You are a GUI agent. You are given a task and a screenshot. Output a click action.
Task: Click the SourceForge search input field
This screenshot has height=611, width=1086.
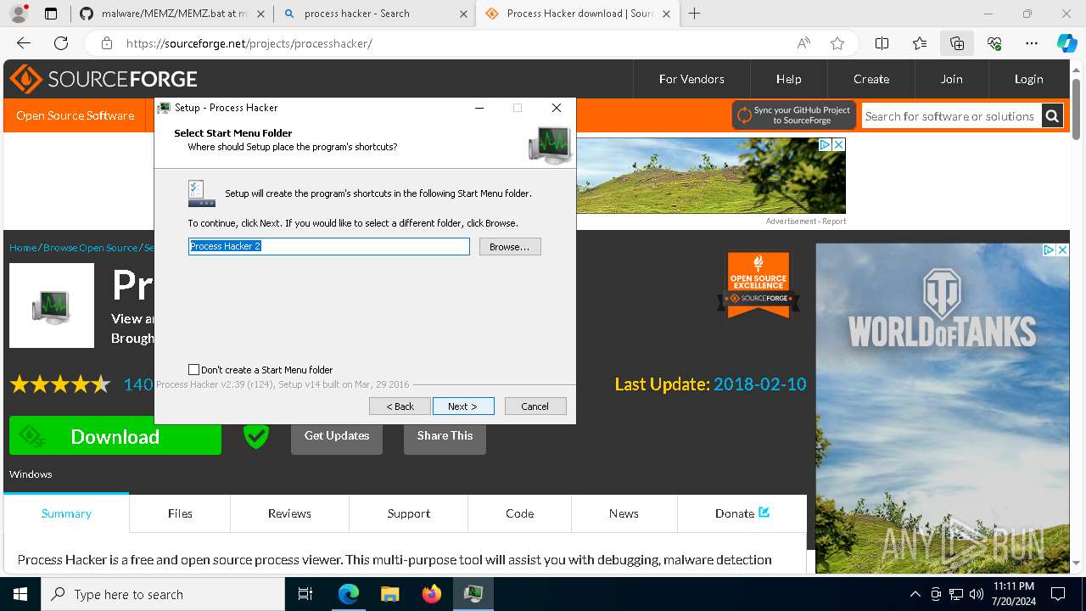tap(950, 116)
